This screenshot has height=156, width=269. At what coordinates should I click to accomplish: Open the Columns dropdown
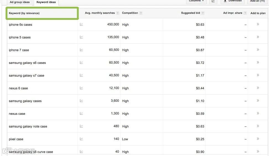point(196,1)
